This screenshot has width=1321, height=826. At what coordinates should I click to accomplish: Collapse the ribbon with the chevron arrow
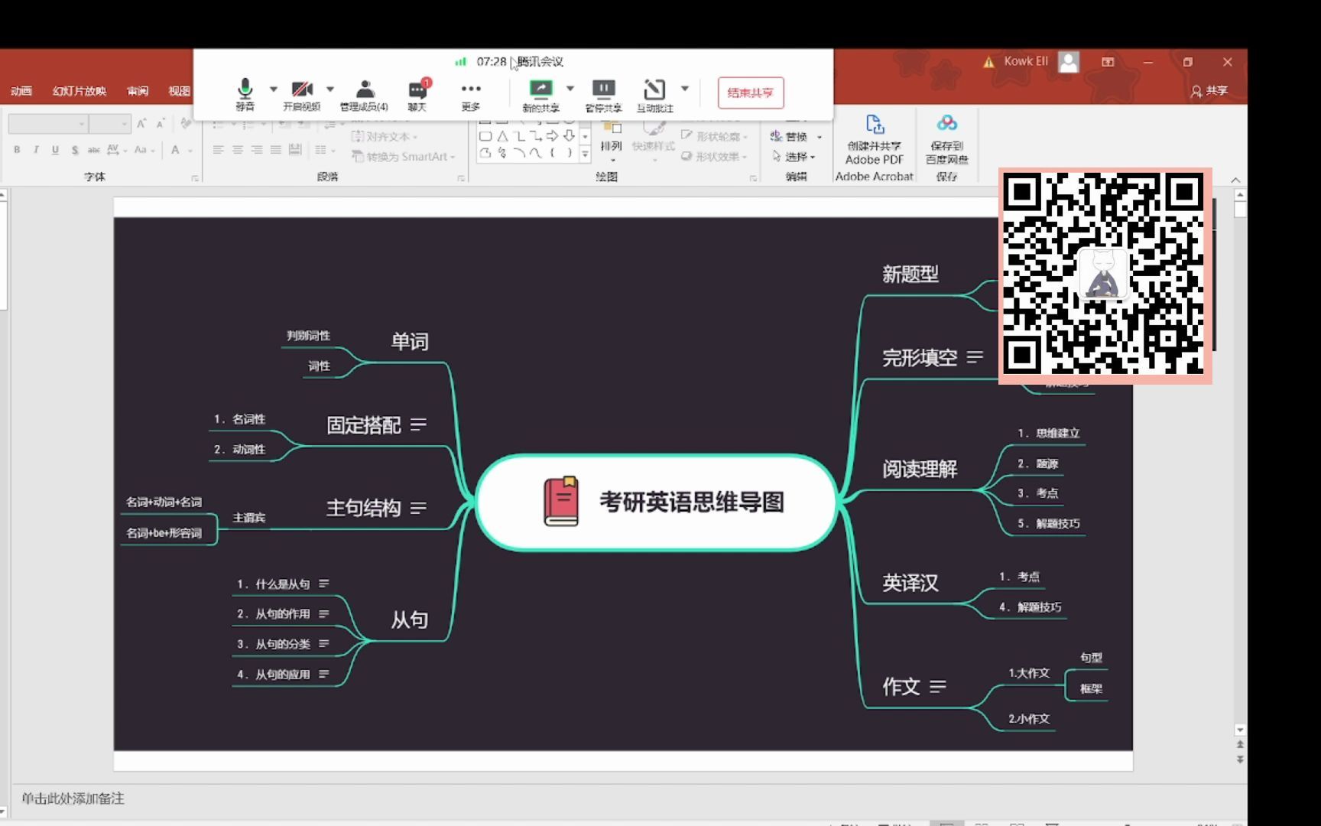click(x=1235, y=179)
